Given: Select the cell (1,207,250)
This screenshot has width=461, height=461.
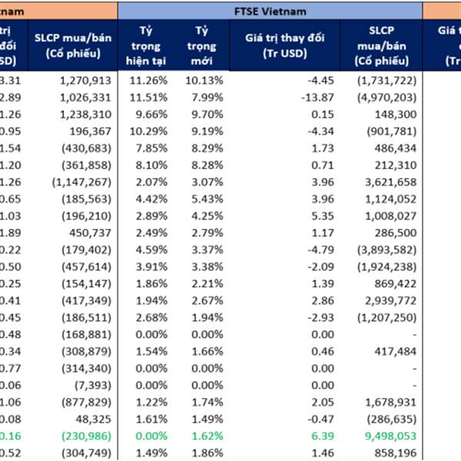Looking at the screenshot, I should pyautogui.click(x=387, y=318).
